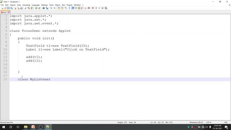
Task: Open the Edit menu
Action: click(x=7, y=5)
